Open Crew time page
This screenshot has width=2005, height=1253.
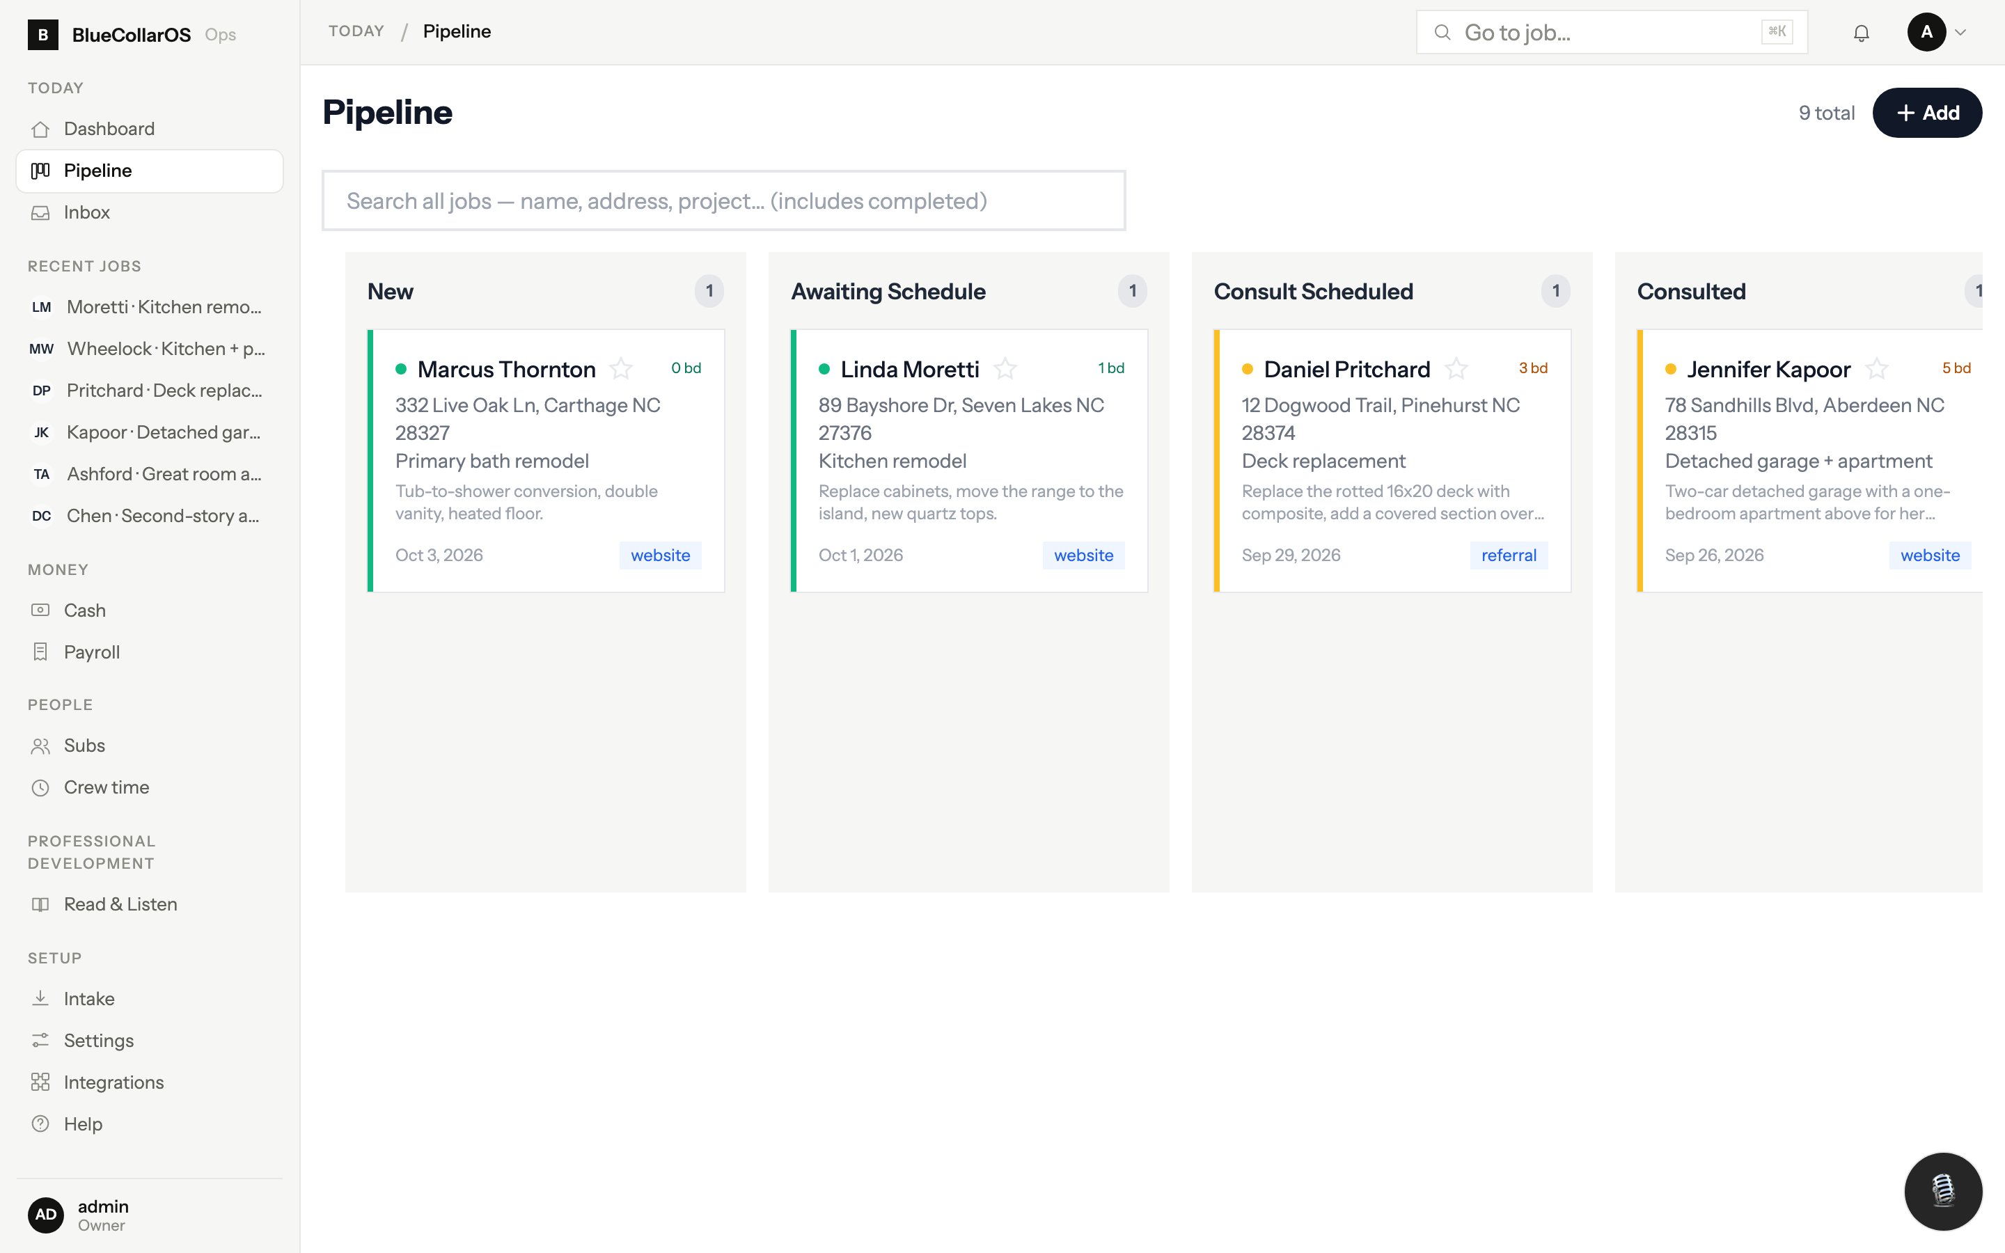coord(149,787)
